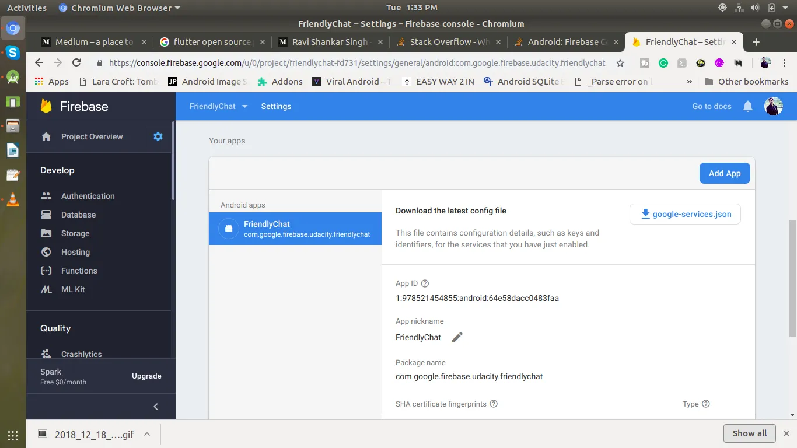Click the Grammarly extension icon
797x448 pixels.
coord(663,63)
